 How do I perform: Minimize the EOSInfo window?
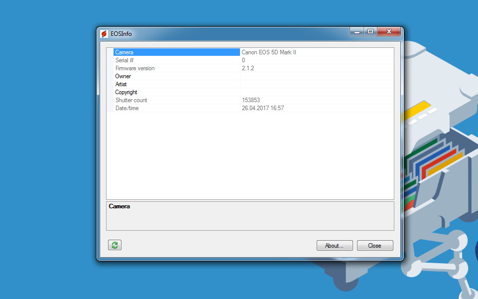pos(357,32)
